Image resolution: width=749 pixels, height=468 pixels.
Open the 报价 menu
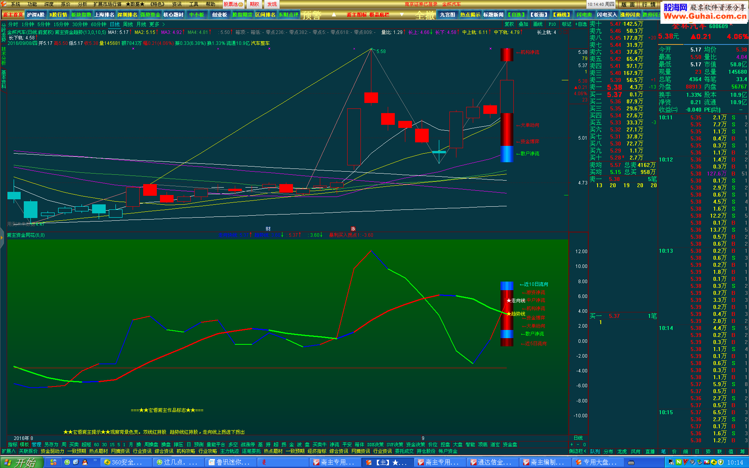pyautogui.click(x=66, y=4)
